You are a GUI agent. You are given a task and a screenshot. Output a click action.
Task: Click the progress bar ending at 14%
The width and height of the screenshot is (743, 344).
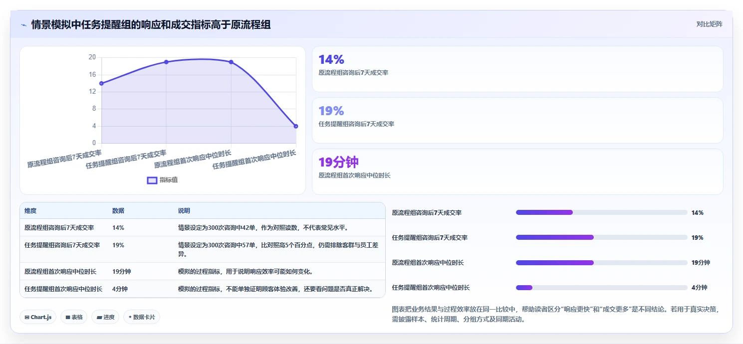pos(601,212)
